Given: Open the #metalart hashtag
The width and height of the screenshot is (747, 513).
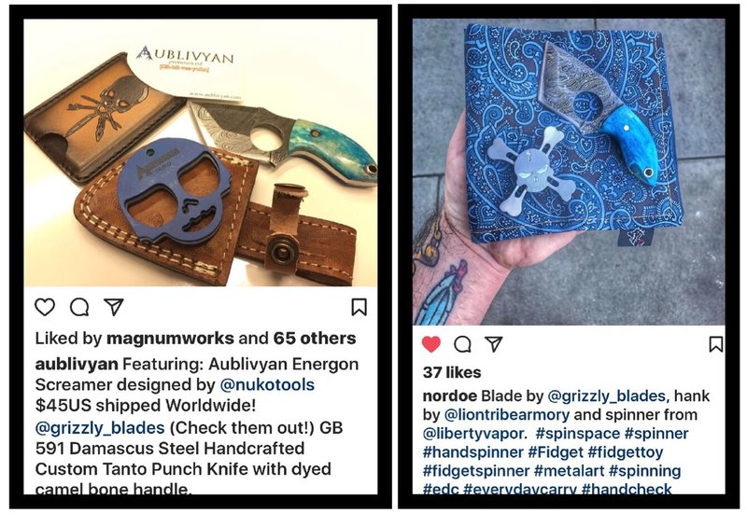Looking at the screenshot, I should 569,471.
